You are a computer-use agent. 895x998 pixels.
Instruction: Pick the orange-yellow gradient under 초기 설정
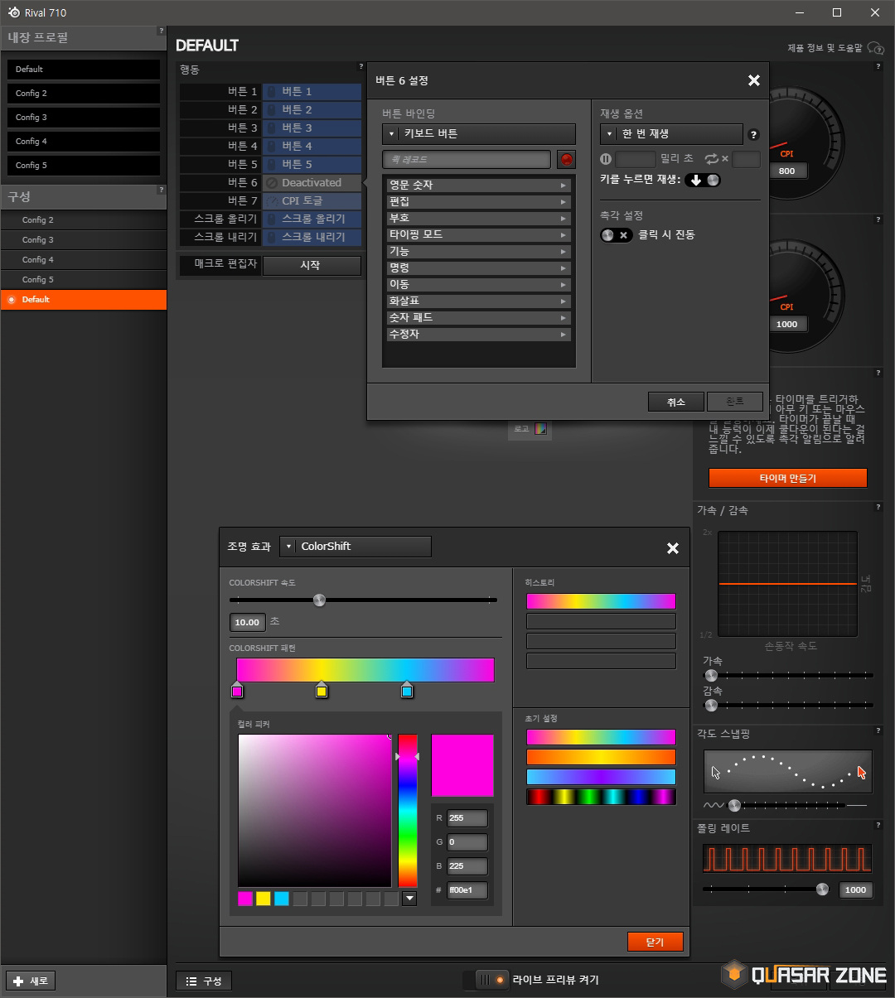pos(601,757)
